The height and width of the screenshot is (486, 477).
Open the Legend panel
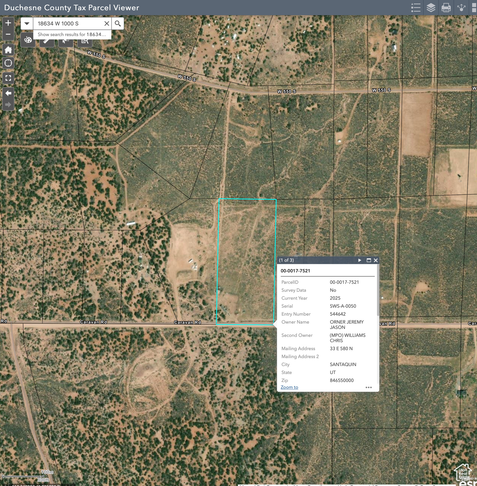coord(416,8)
